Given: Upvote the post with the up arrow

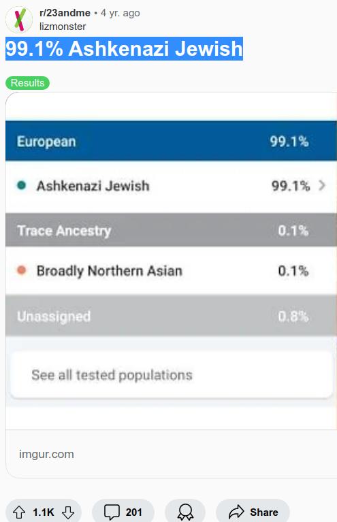Looking at the screenshot, I should click(19, 512).
